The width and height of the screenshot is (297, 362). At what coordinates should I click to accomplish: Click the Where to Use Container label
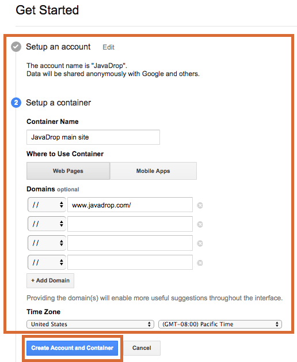pos(65,154)
